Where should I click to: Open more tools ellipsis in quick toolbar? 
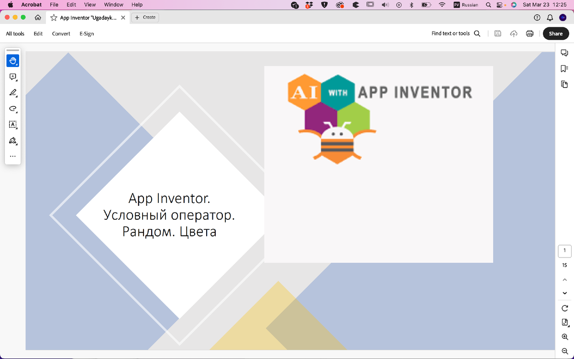point(12,156)
